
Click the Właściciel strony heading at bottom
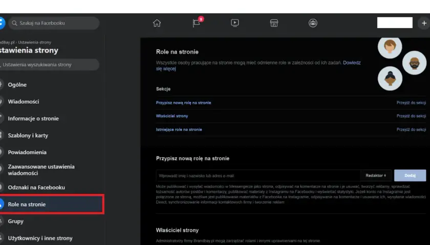click(177, 230)
